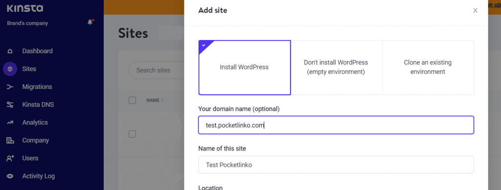Click the Kinsta logo
Viewport: 501px width, 190px height.
(x=25, y=8)
